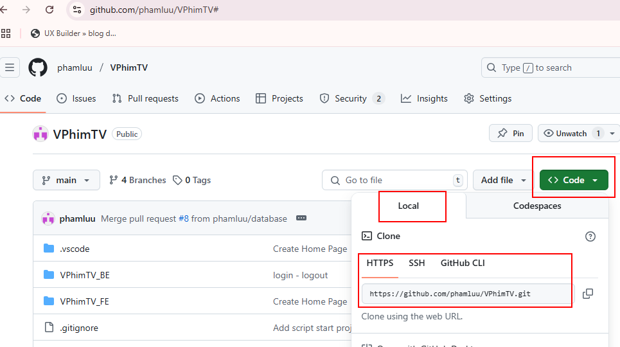The width and height of the screenshot is (620, 347).
Task: Open the phamluu owner link
Action: (75, 67)
